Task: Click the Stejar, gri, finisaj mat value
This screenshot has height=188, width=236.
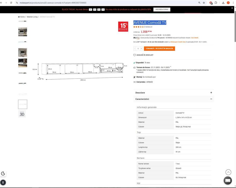Action: 183,127
